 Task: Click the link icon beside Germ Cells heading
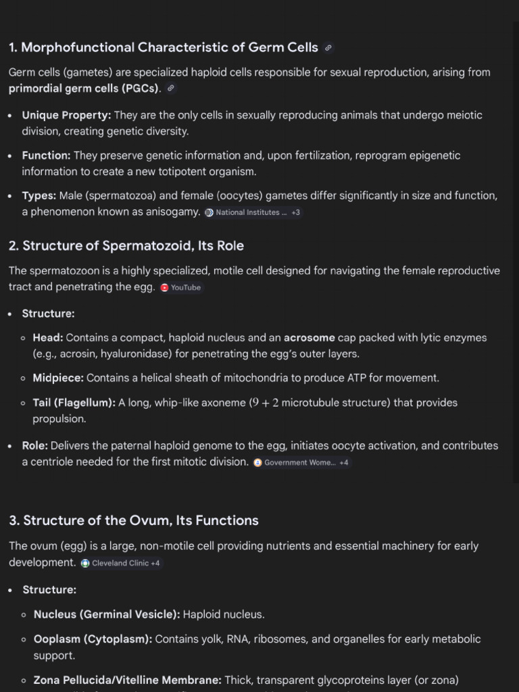pos(328,48)
